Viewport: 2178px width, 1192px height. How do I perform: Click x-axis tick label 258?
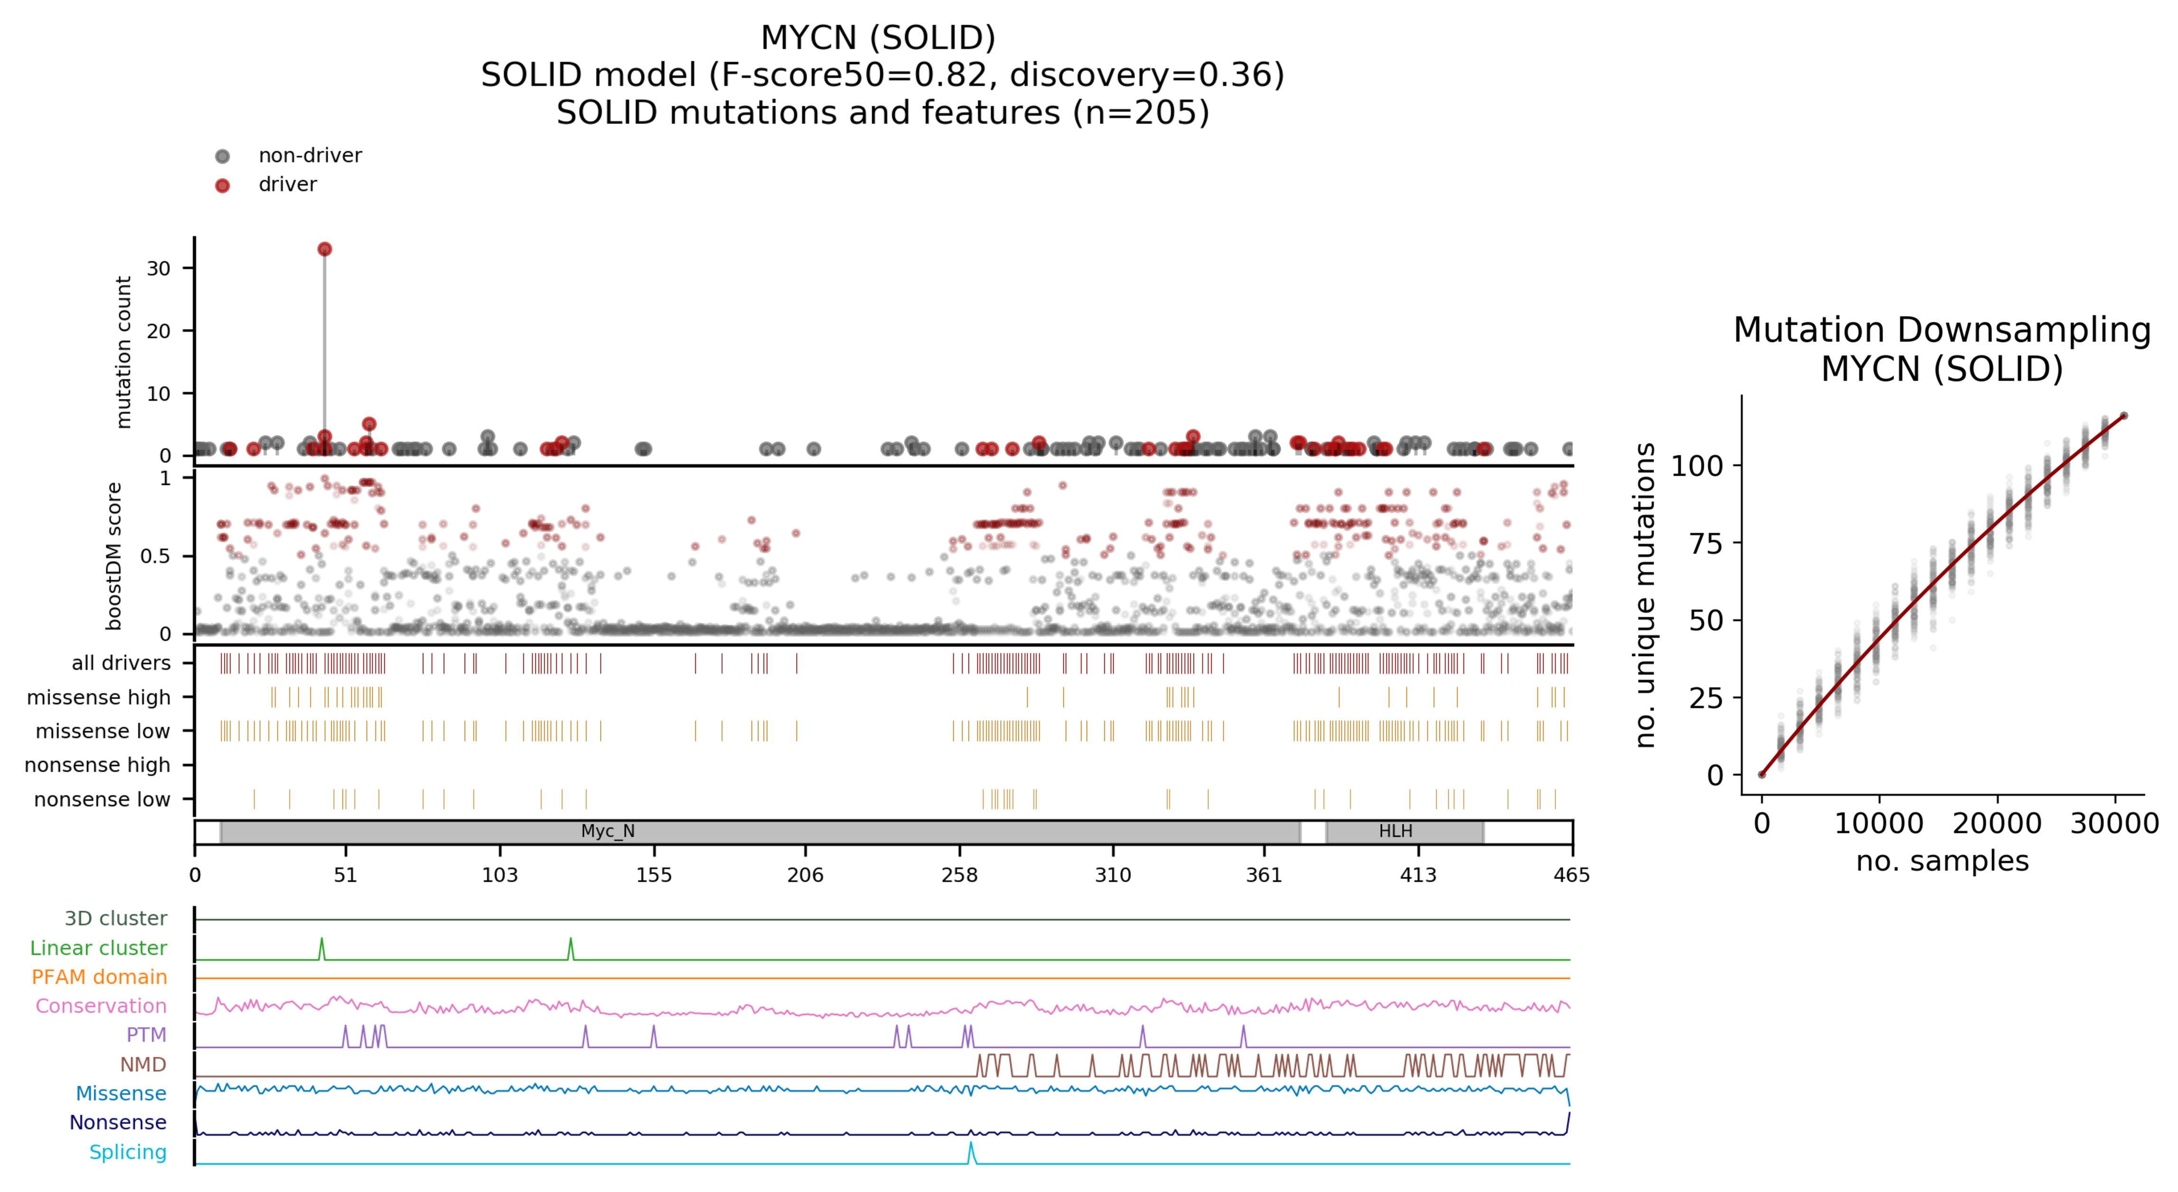(x=959, y=875)
